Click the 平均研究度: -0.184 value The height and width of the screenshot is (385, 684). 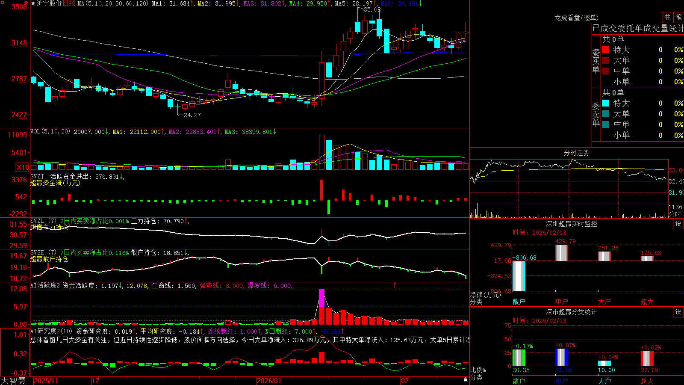170,331
